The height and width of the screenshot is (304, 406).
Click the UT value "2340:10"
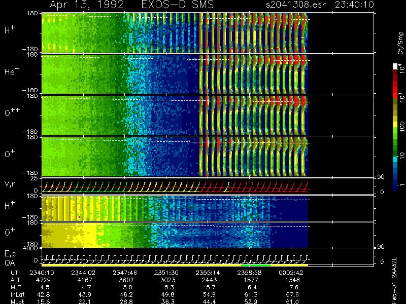pos(42,273)
